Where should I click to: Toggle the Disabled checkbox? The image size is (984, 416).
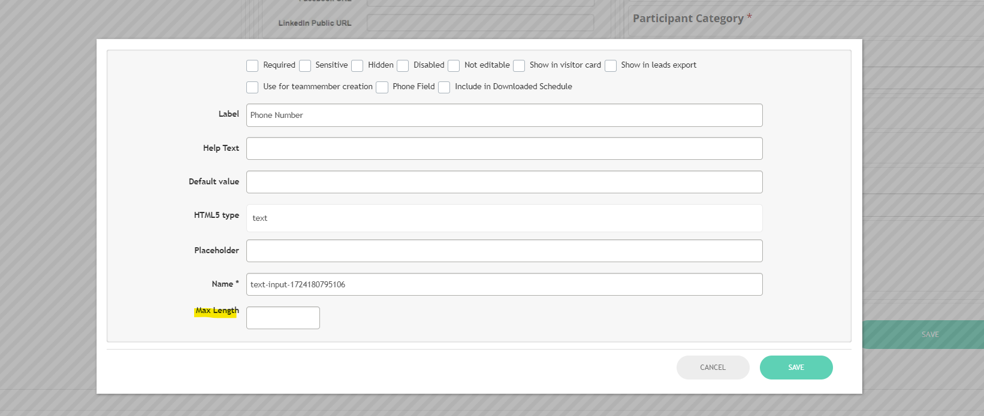pyautogui.click(x=403, y=66)
